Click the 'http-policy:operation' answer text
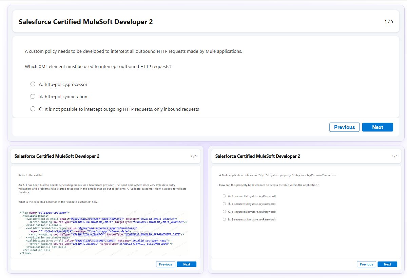The height and width of the screenshot is (278, 407). click(66, 97)
